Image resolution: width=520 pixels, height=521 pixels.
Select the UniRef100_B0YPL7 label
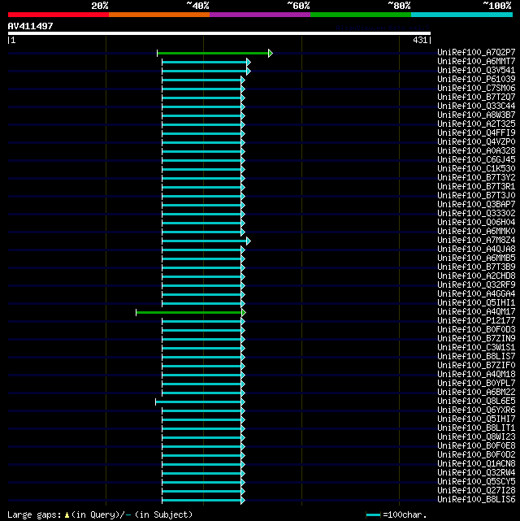[x=476, y=383]
